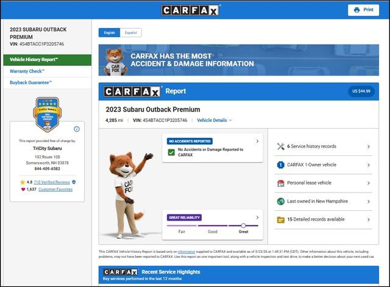The image size is (390, 287).
Task: Expand the Great Reliability card arrow
Action: [257, 218]
